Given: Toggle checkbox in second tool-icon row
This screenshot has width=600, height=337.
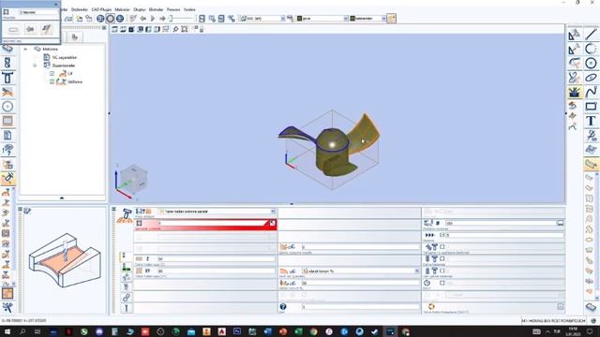Looking at the screenshot, I should 442,259.
